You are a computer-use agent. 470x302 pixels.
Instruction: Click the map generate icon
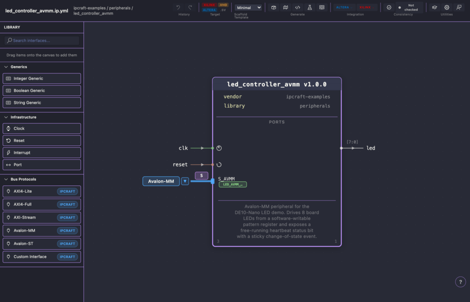pyautogui.click(x=285, y=7)
